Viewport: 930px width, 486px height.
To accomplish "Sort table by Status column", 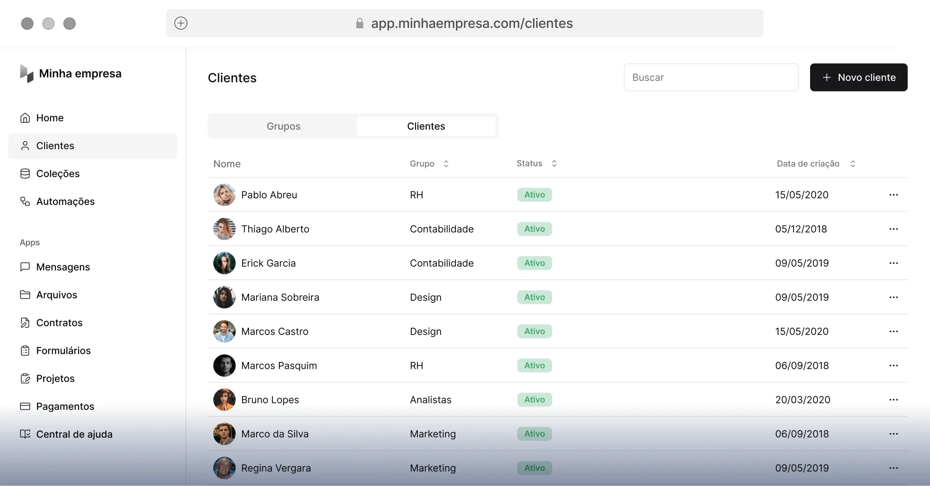I will click(x=554, y=164).
